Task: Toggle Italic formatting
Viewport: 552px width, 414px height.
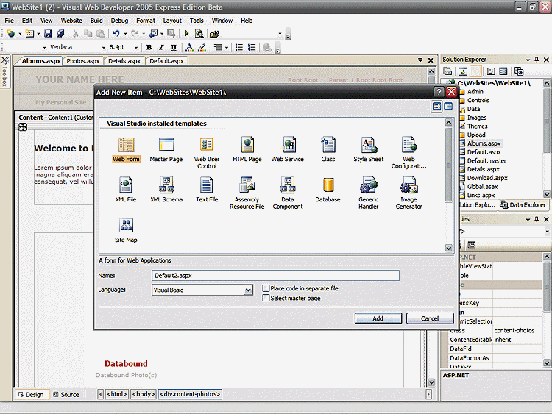Action: pyautogui.click(x=161, y=48)
